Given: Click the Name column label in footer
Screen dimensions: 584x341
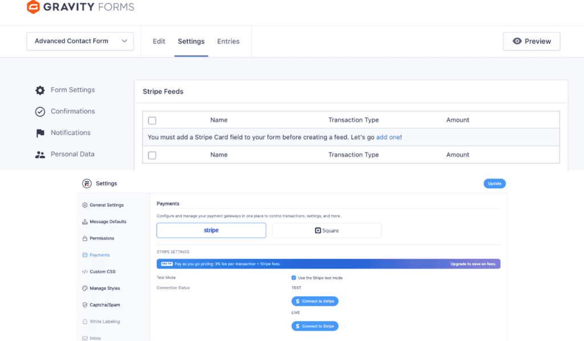Looking at the screenshot, I should pyautogui.click(x=218, y=155).
